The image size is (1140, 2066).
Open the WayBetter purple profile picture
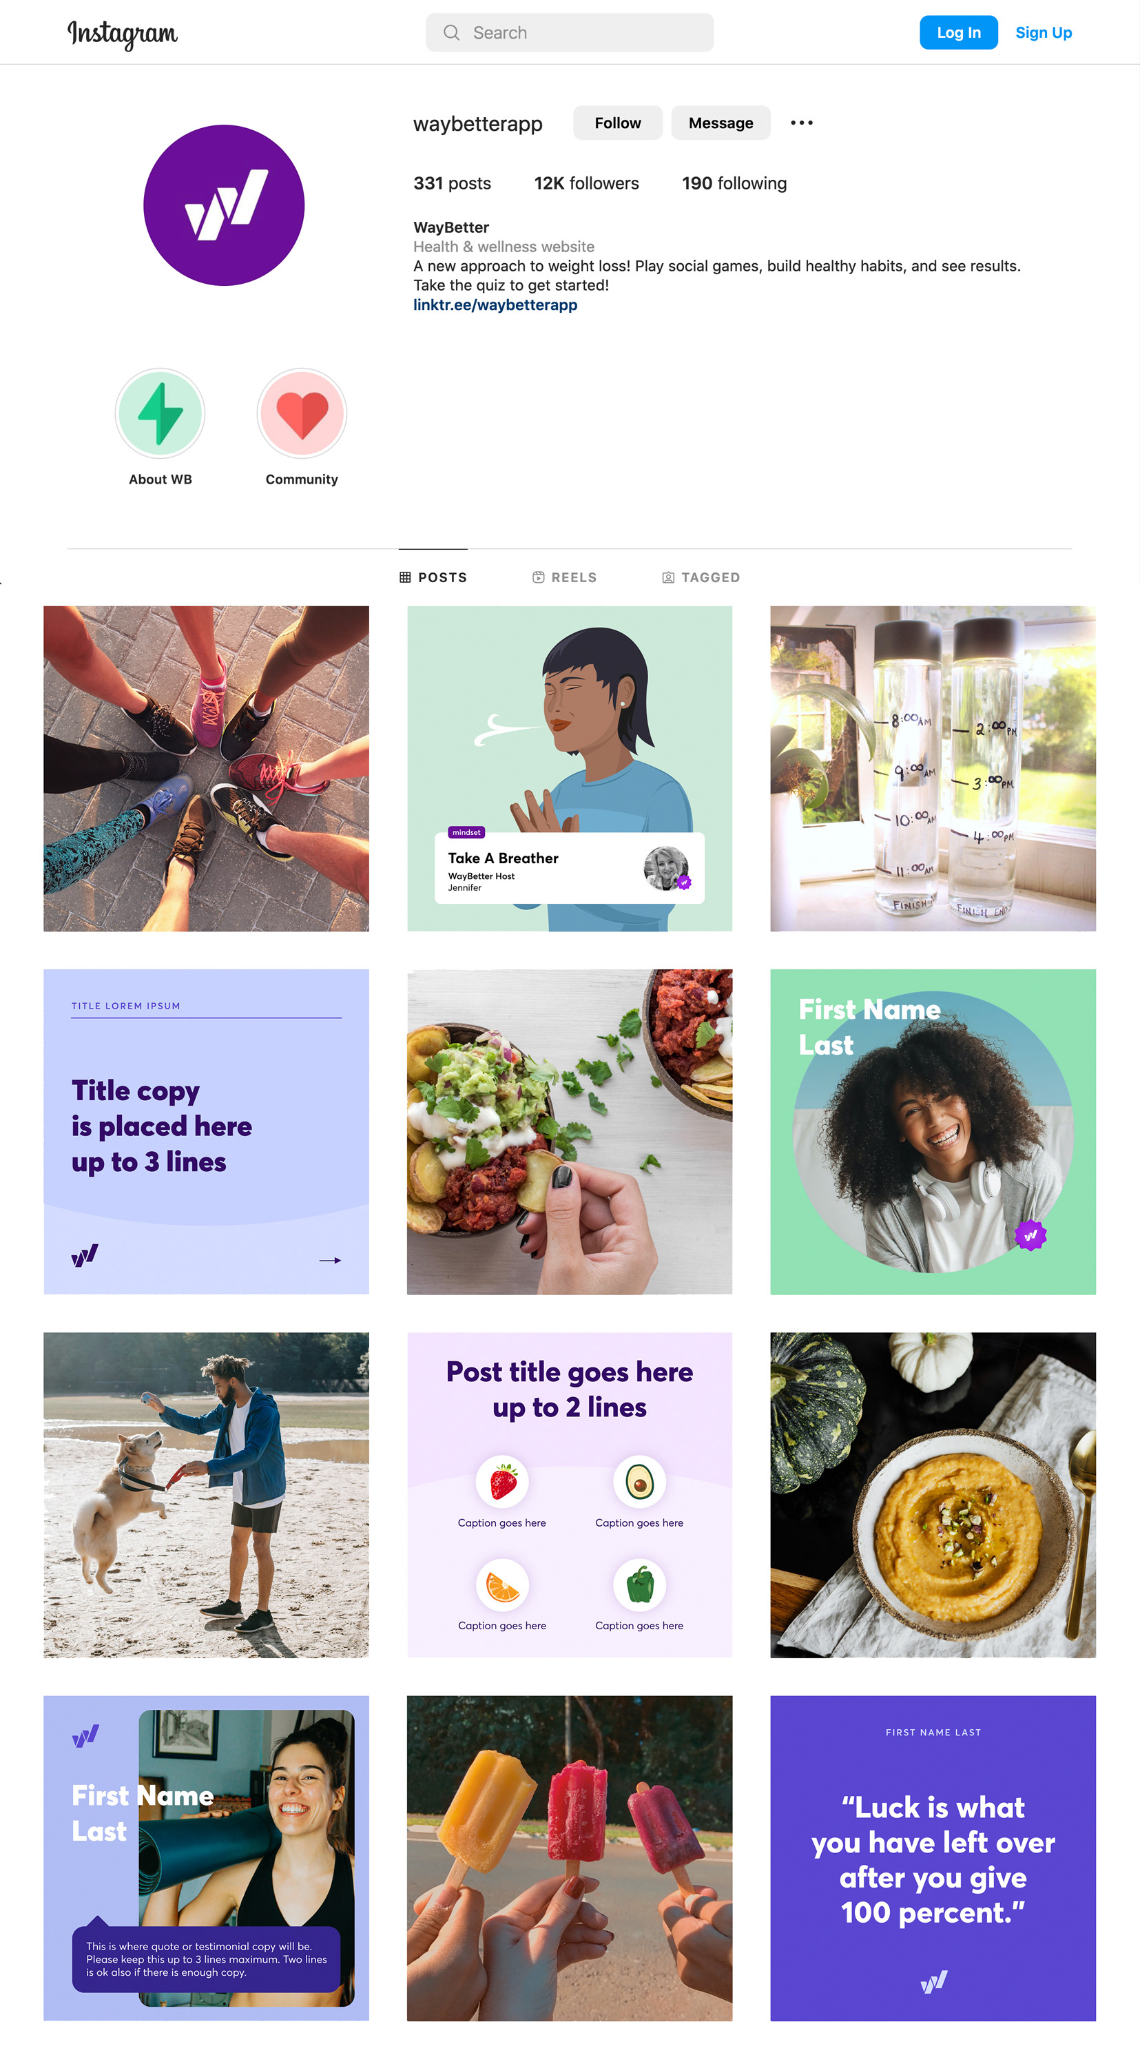click(x=224, y=205)
